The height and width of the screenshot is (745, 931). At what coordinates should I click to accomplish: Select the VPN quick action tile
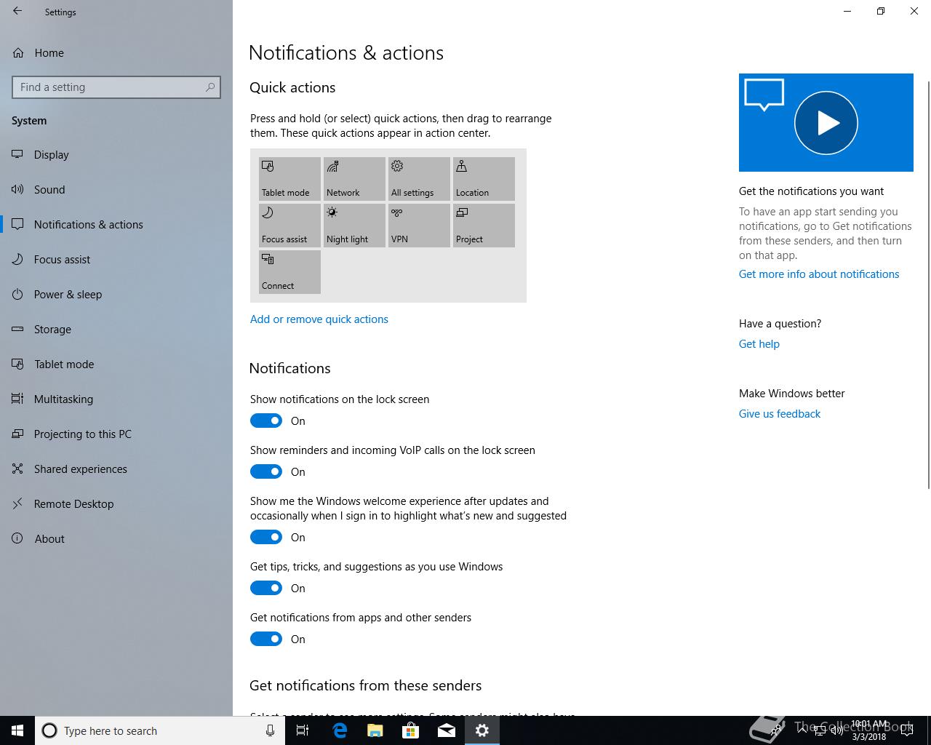point(419,226)
